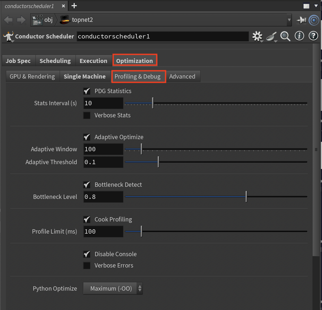Click the parameter pane vertical scrollbar
The image size is (322, 310).
click(x=316, y=150)
